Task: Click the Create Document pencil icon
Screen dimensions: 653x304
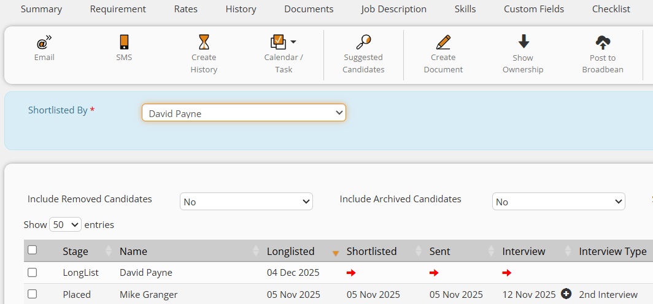Action: click(x=442, y=42)
